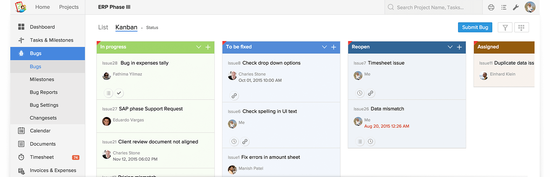Expand the In progress column dropdown

coord(198,47)
